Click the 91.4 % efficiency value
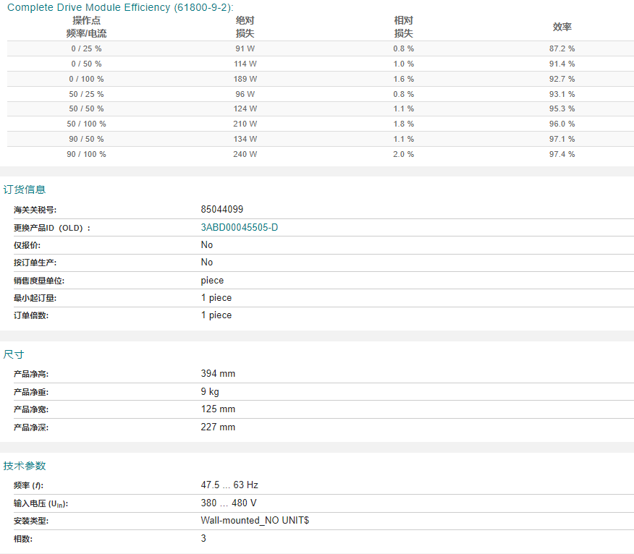Image resolution: width=634 pixels, height=554 pixels. coord(562,64)
